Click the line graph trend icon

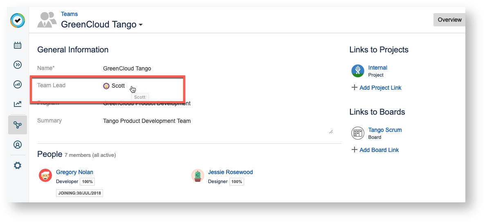[18, 104]
